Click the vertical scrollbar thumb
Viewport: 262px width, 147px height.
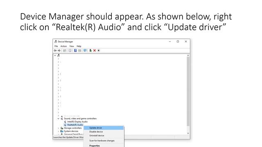pyautogui.click(x=188, y=91)
